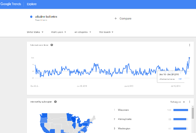The image size is (196, 133).
Task: Open the Past 5 years time range dropdown
Action: click(59, 32)
